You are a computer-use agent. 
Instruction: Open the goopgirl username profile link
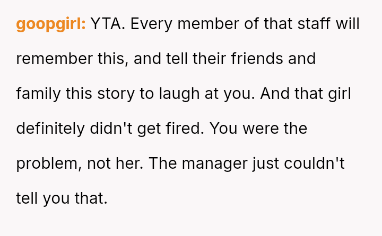(x=51, y=24)
